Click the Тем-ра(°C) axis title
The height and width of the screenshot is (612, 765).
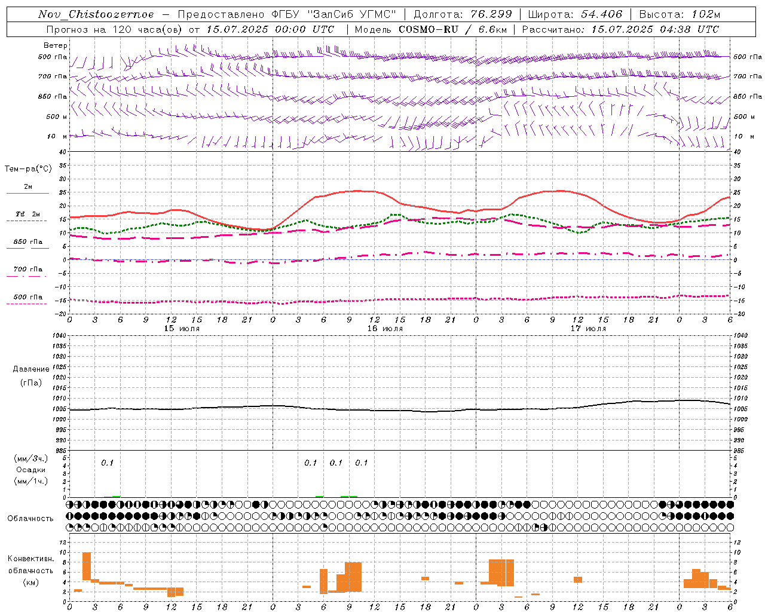point(28,169)
